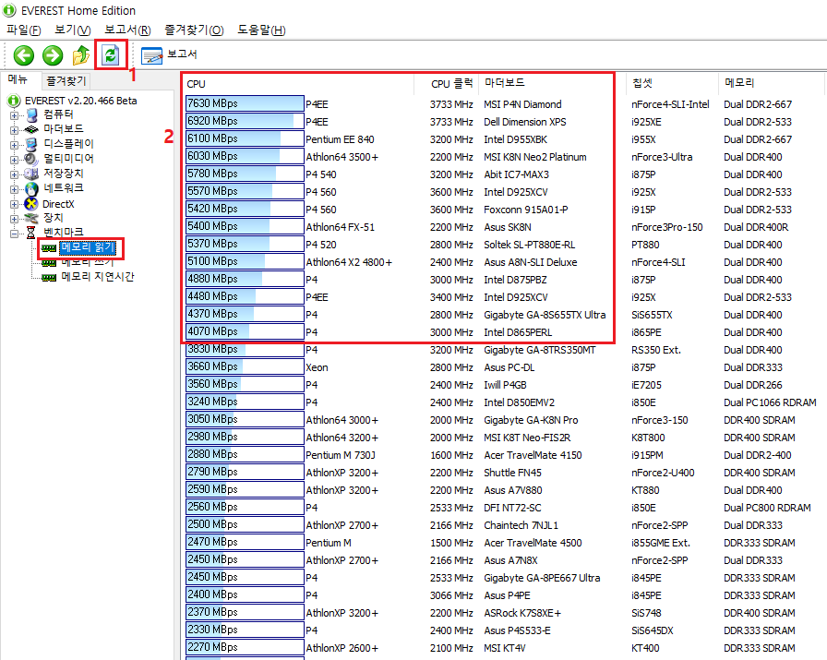Click the Pentium EE 840 cell
The width and height of the screenshot is (827, 660).
[x=340, y=139]
